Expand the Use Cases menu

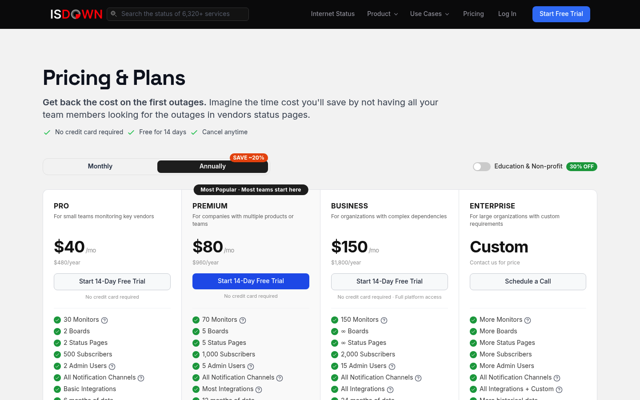click(429, 14)
